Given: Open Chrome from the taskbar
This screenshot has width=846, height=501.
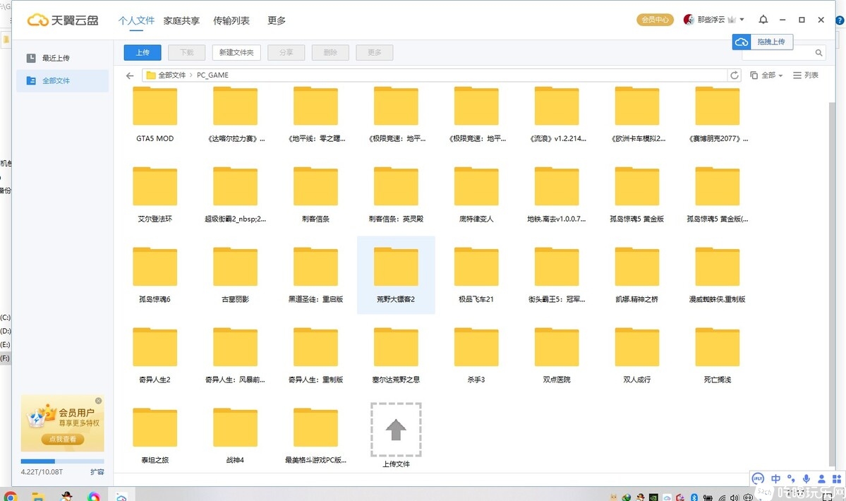Looking at the screenshot, I should click(x=11, y=495).
